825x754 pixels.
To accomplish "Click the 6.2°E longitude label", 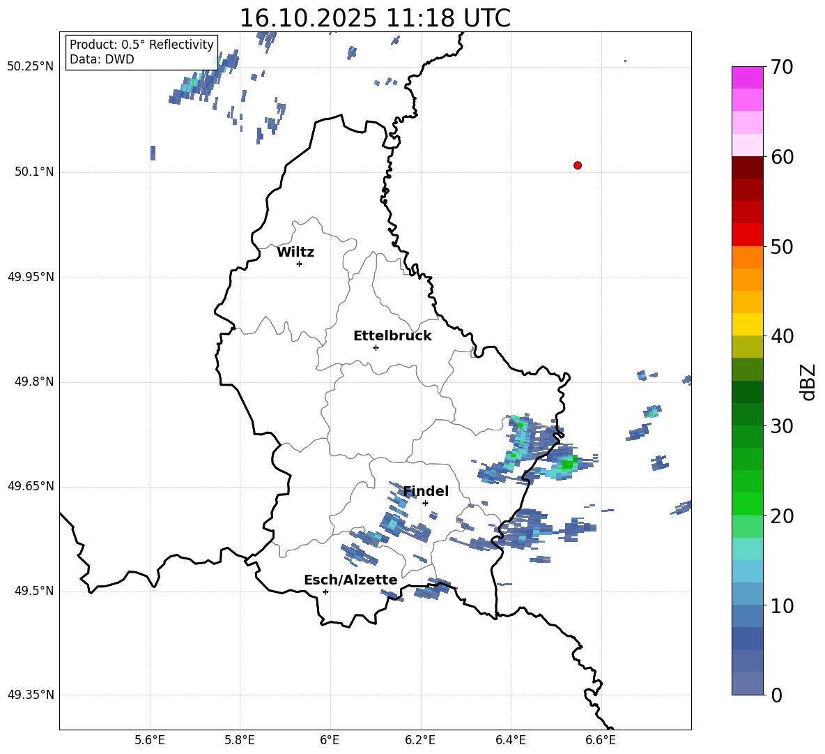I will coord(420,740).
